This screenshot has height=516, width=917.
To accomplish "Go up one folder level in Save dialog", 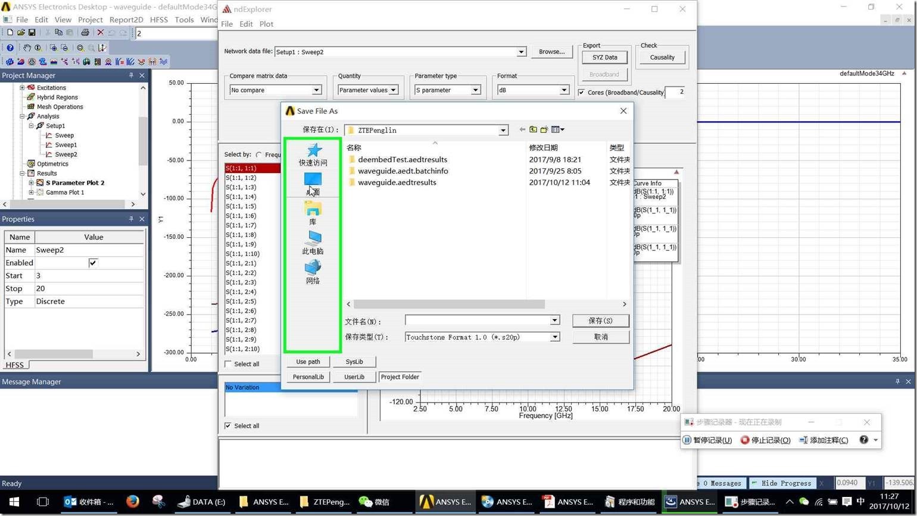I will pyautogui.click(x=533, y=130).
